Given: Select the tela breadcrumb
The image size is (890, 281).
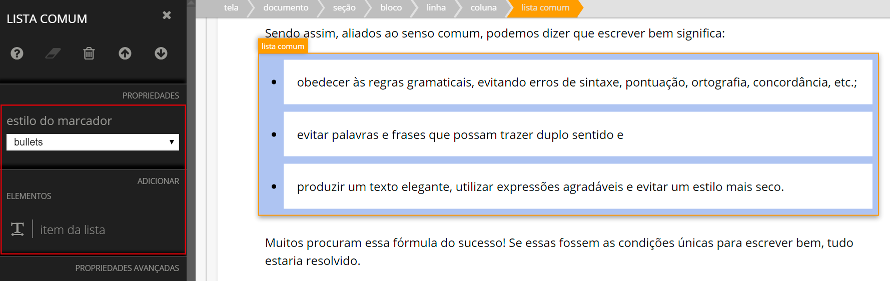Looking at the screenshot, I should [231, 7].
